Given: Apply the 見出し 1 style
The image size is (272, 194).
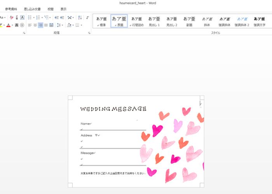Looking at the screenshot, I should click(x=154, y=21).
